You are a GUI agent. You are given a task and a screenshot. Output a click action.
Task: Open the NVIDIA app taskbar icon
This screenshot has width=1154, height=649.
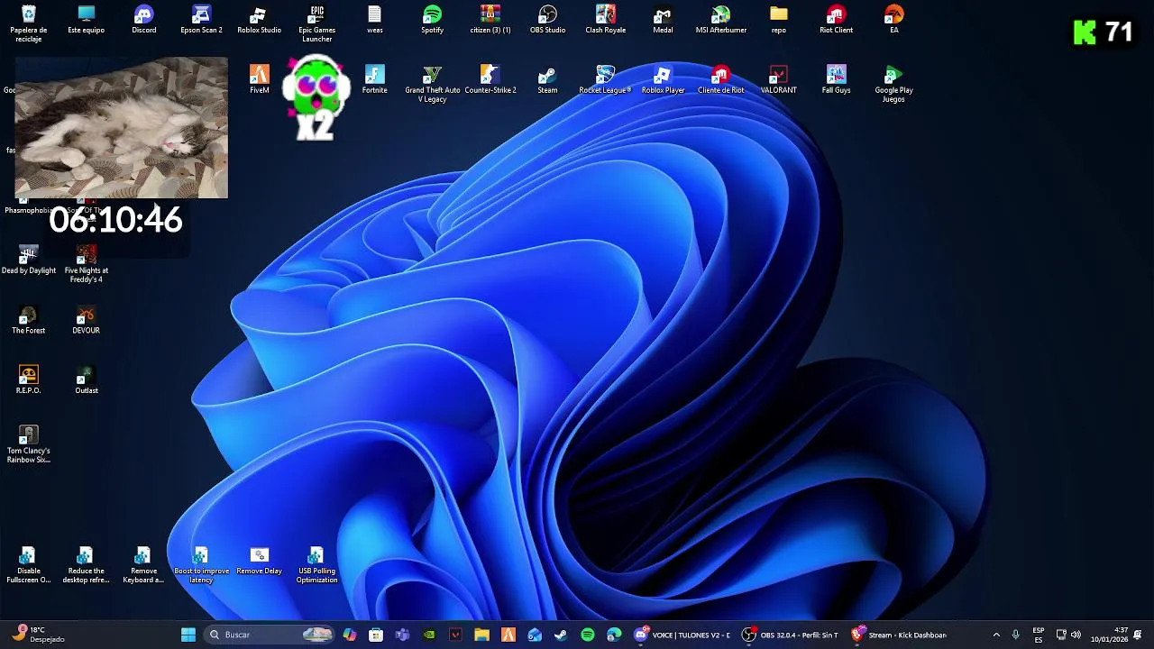click(429, 635)
